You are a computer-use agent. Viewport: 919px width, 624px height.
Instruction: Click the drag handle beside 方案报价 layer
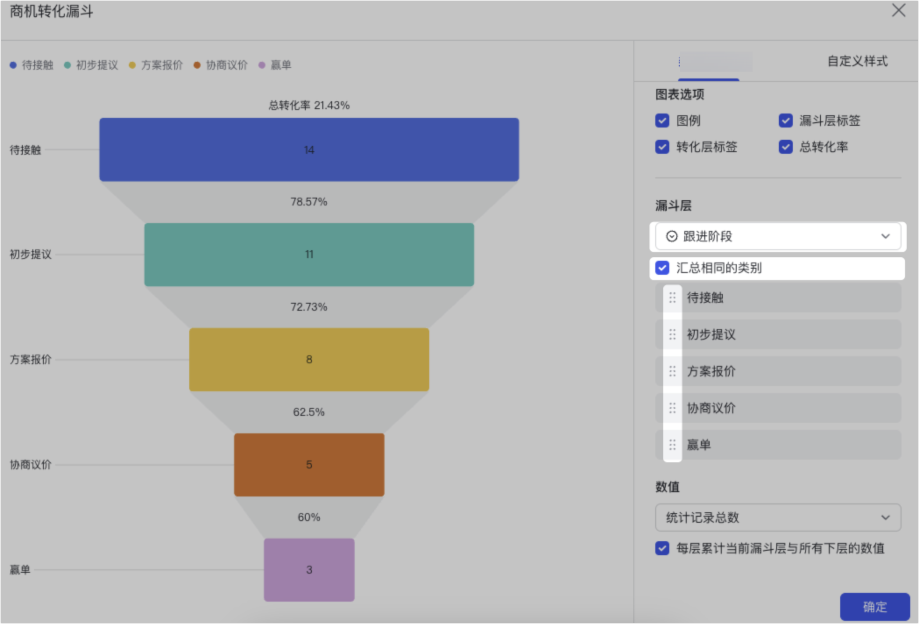coord(672,372)
